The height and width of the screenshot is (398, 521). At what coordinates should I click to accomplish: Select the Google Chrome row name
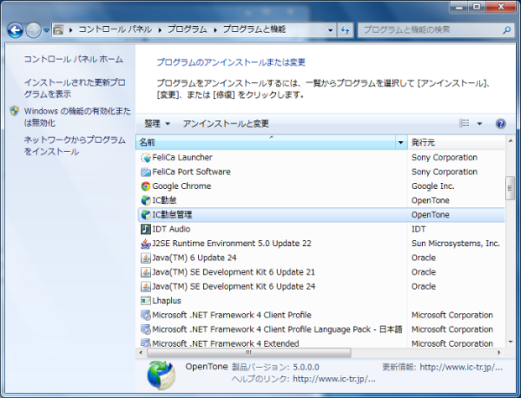pyautogui.click(x=181, y=186)
